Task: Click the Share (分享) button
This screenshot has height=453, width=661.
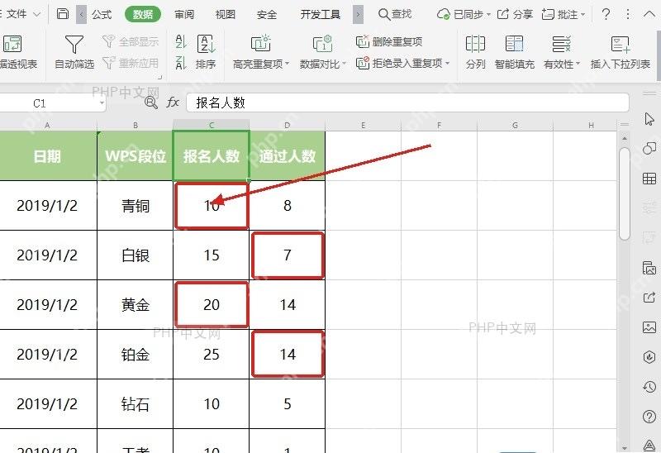Action: (x=515, y=14)
